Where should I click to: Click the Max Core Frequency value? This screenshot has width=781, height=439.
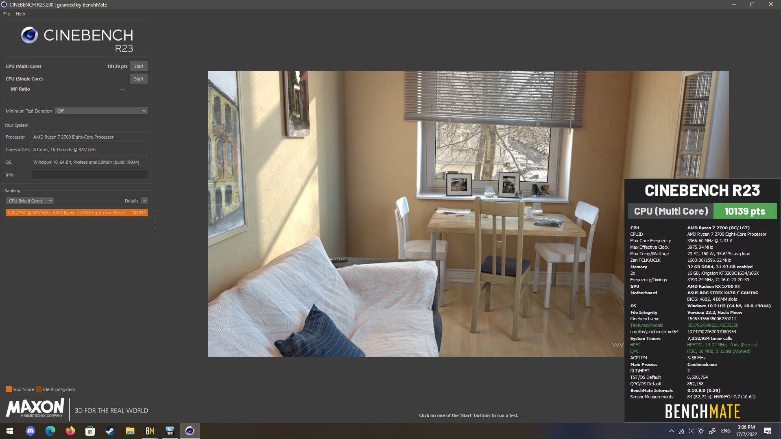click(709, 241)
